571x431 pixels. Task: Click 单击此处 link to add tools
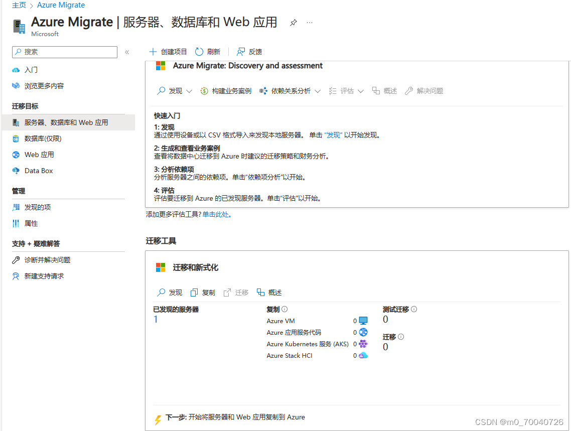[217, 214]
